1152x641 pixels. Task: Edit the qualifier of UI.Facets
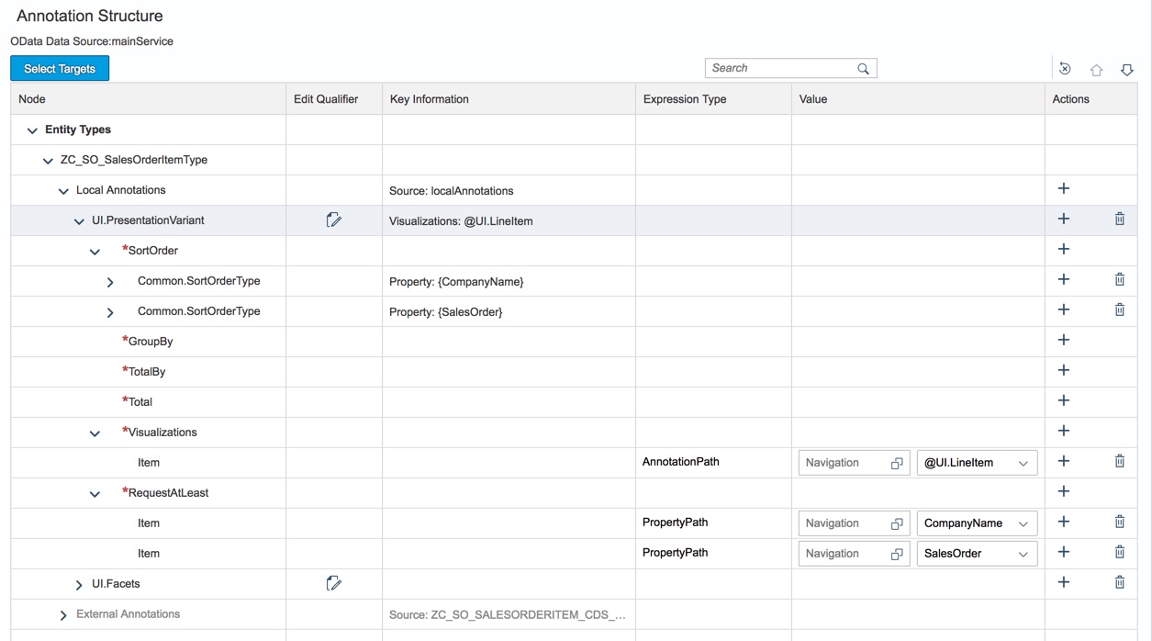coord(334,582)
